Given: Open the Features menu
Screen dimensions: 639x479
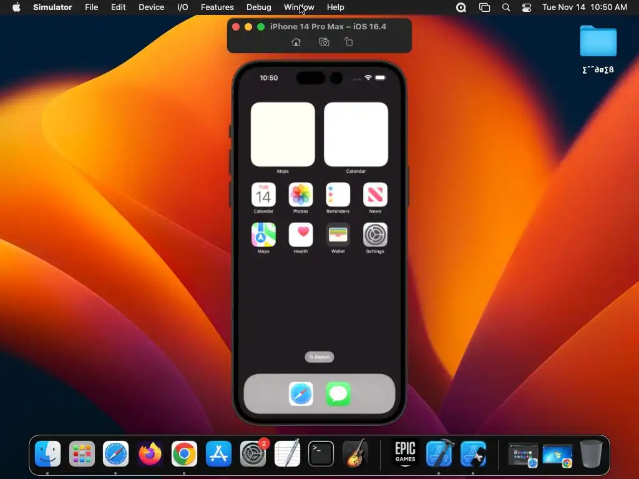Looking at the screenshot, I should point(217,7).
